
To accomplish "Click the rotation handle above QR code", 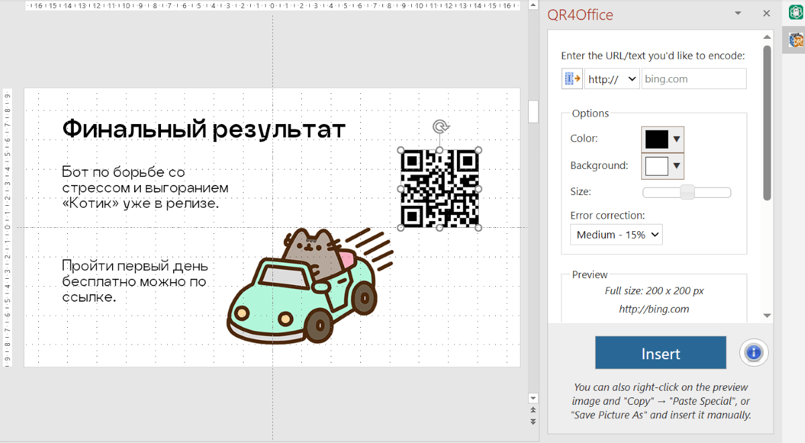I will (440, 127).
